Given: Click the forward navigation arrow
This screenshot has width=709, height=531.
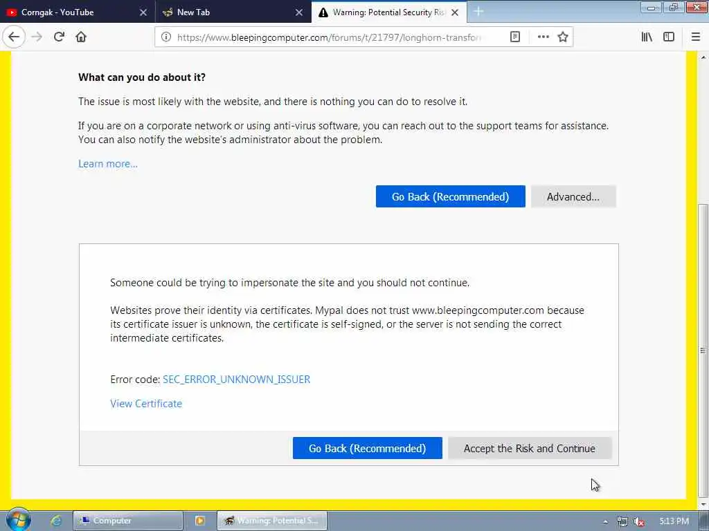Looking at the screenshot, I should pyautogui.click(x=37, y=37).
